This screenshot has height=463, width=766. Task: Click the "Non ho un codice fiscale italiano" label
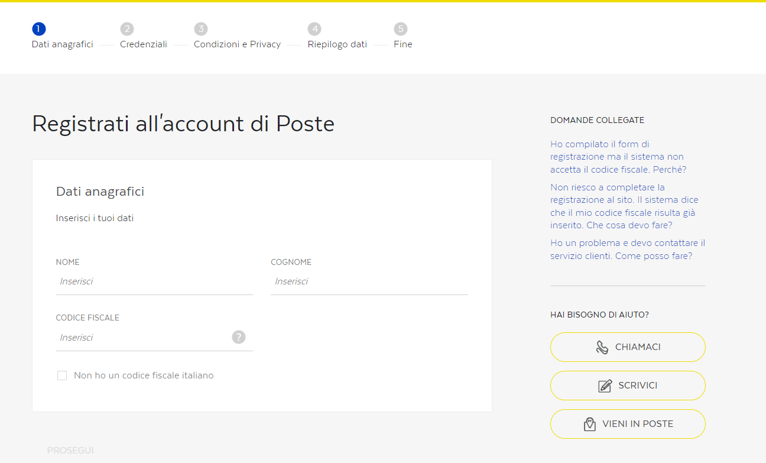(144, 375)
